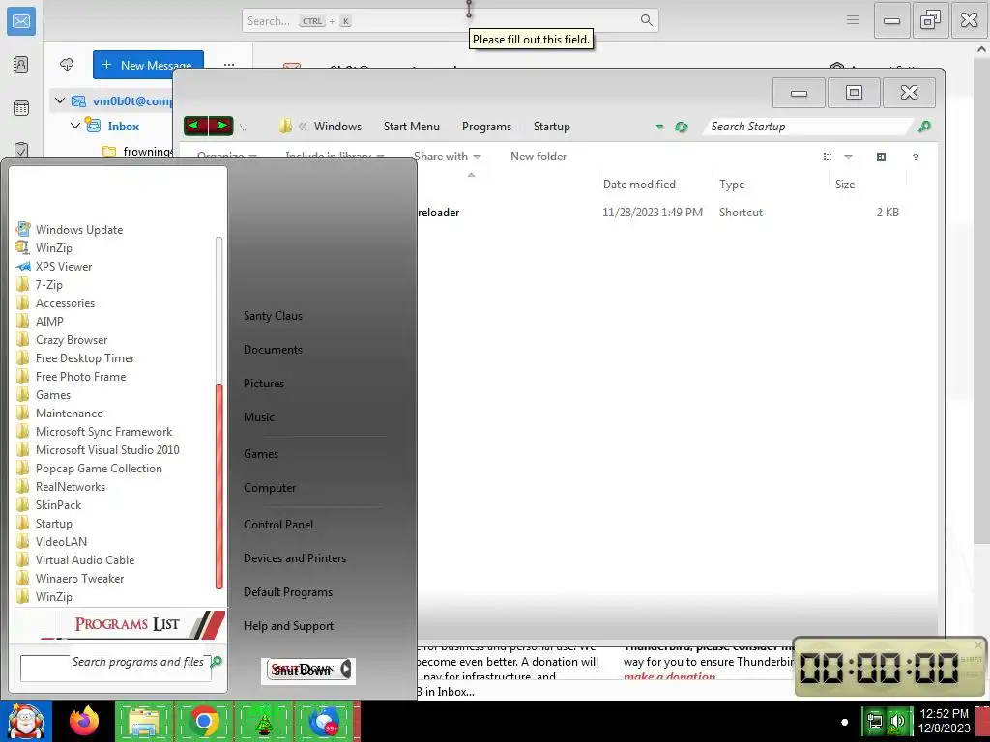990x742 pixels.
Task: Open the Christmas tree app on the taskbar
Action: (x=264, y=721)
